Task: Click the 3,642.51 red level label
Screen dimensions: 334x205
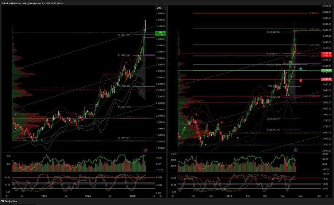Action: point(314,13)
